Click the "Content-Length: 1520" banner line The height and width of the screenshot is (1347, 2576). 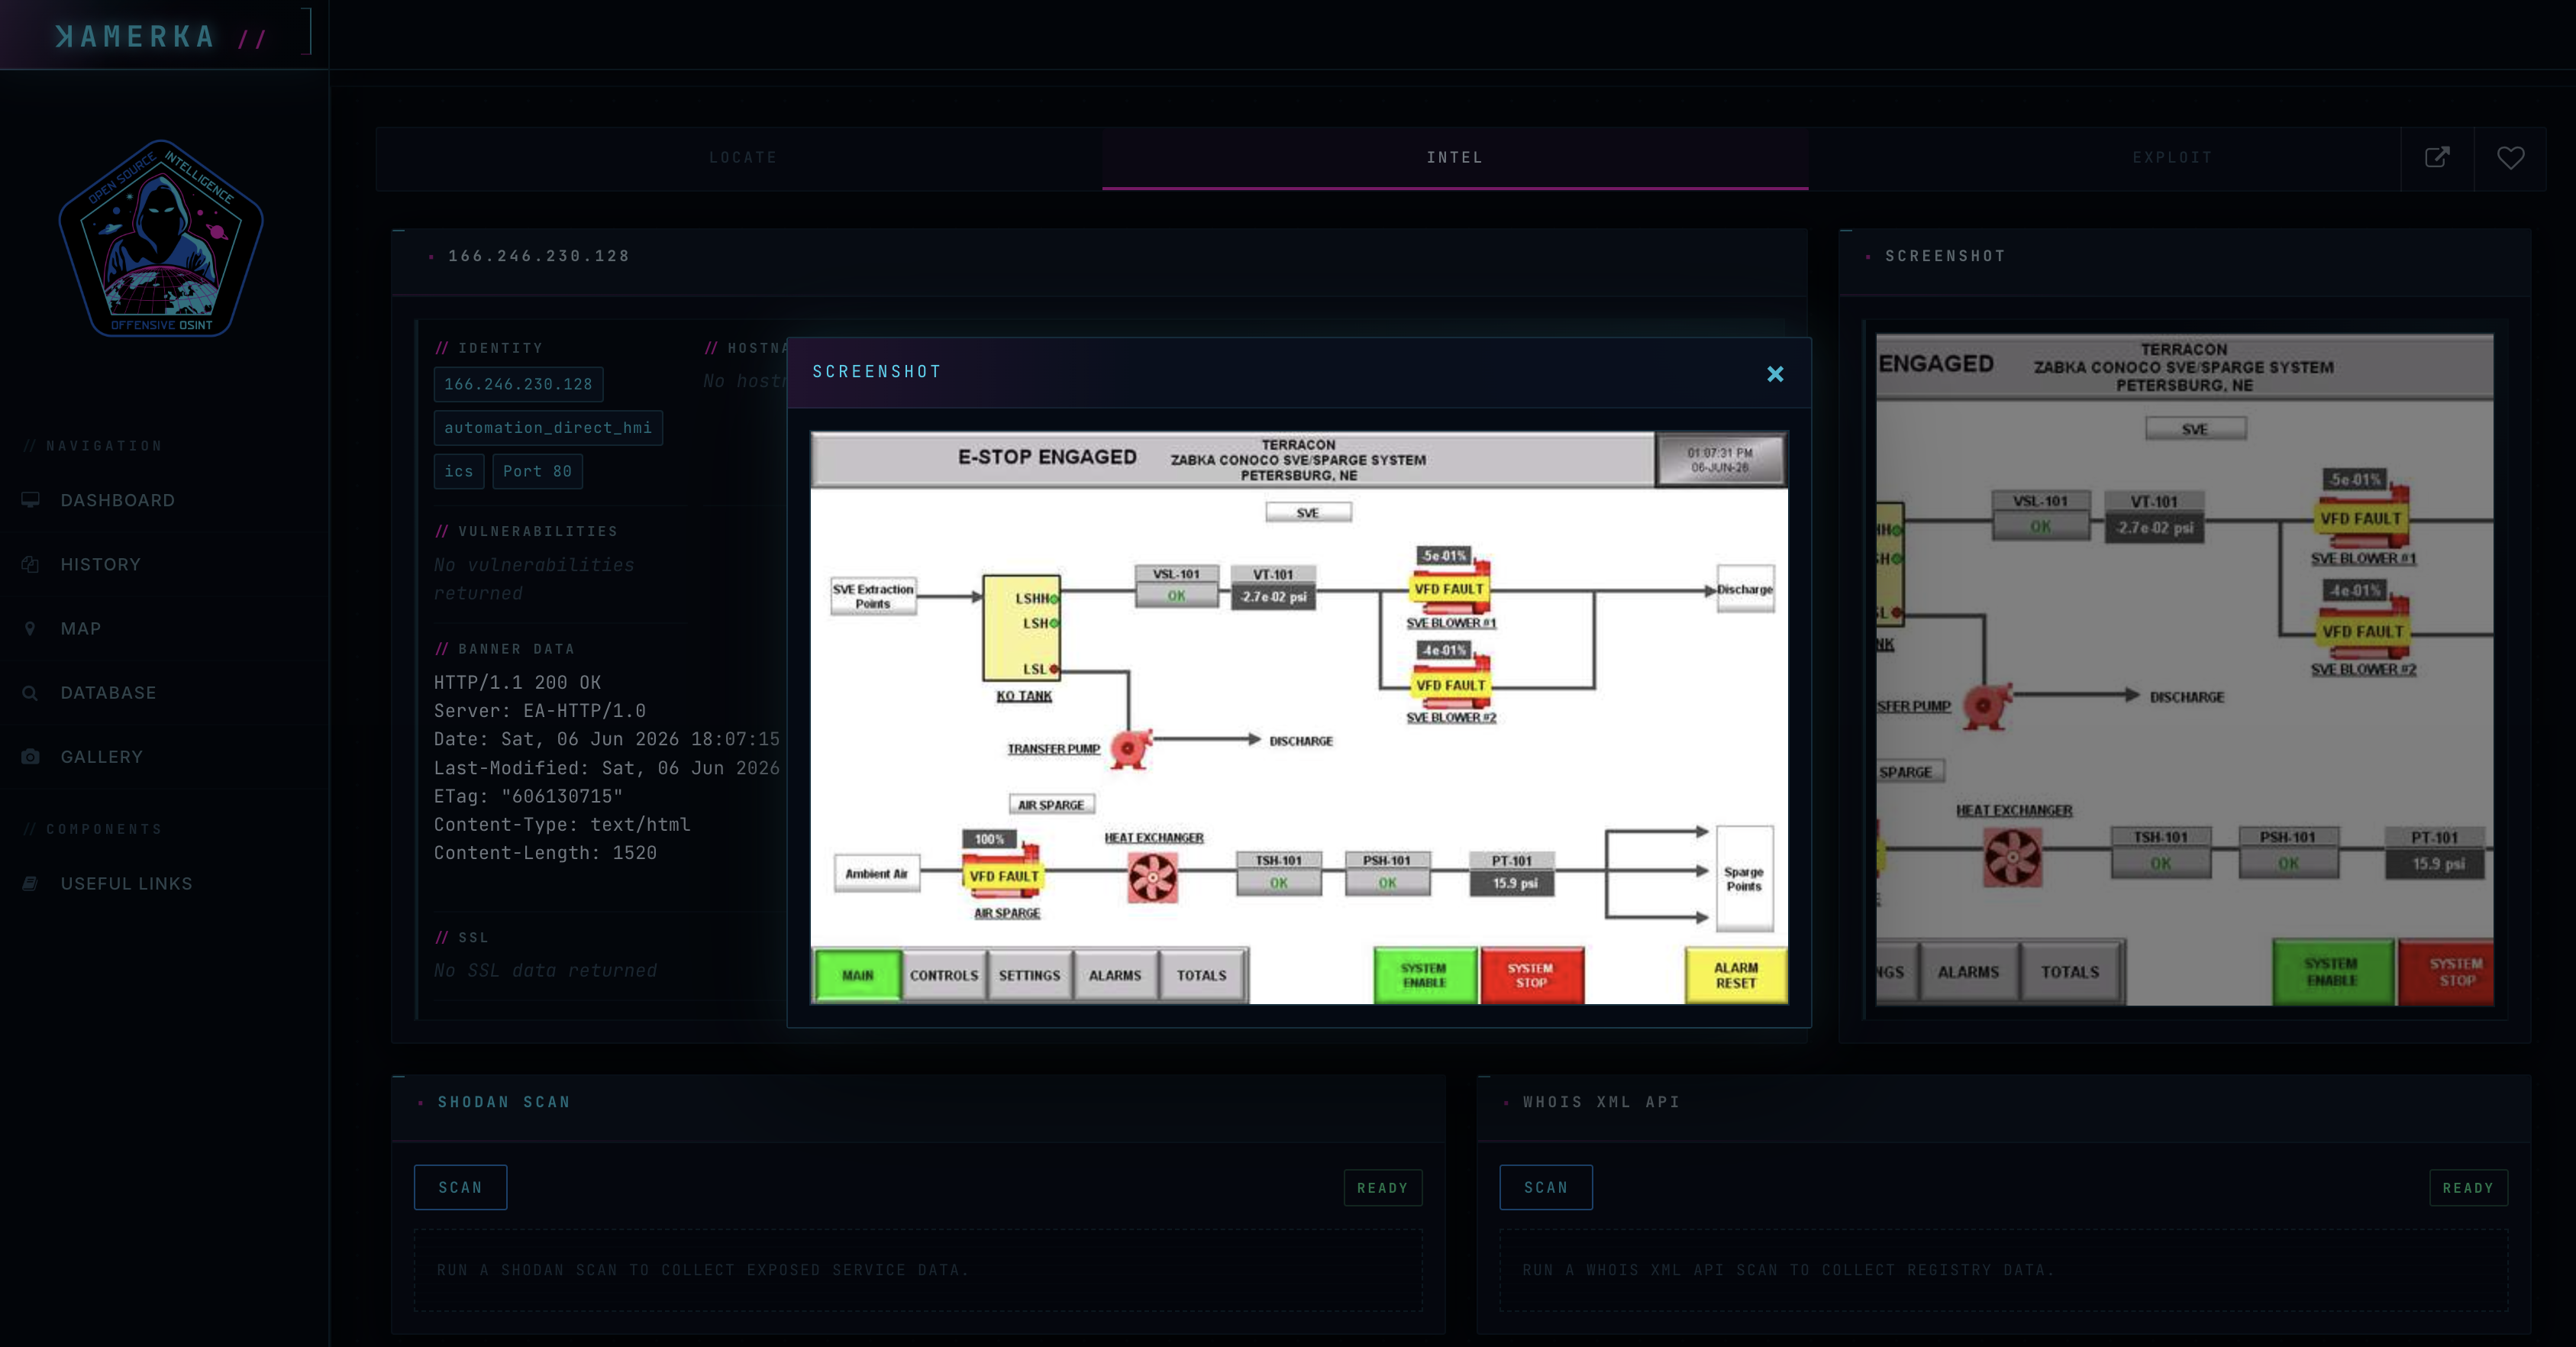tap(545, 853)
